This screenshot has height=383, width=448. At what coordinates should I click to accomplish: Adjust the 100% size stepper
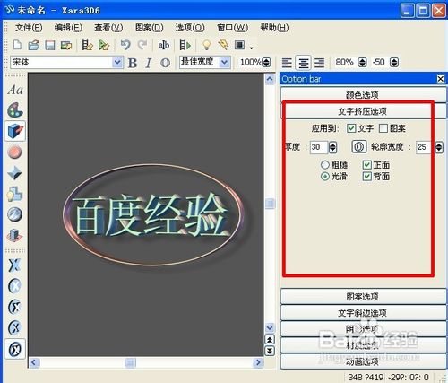(x=266, y=62)
